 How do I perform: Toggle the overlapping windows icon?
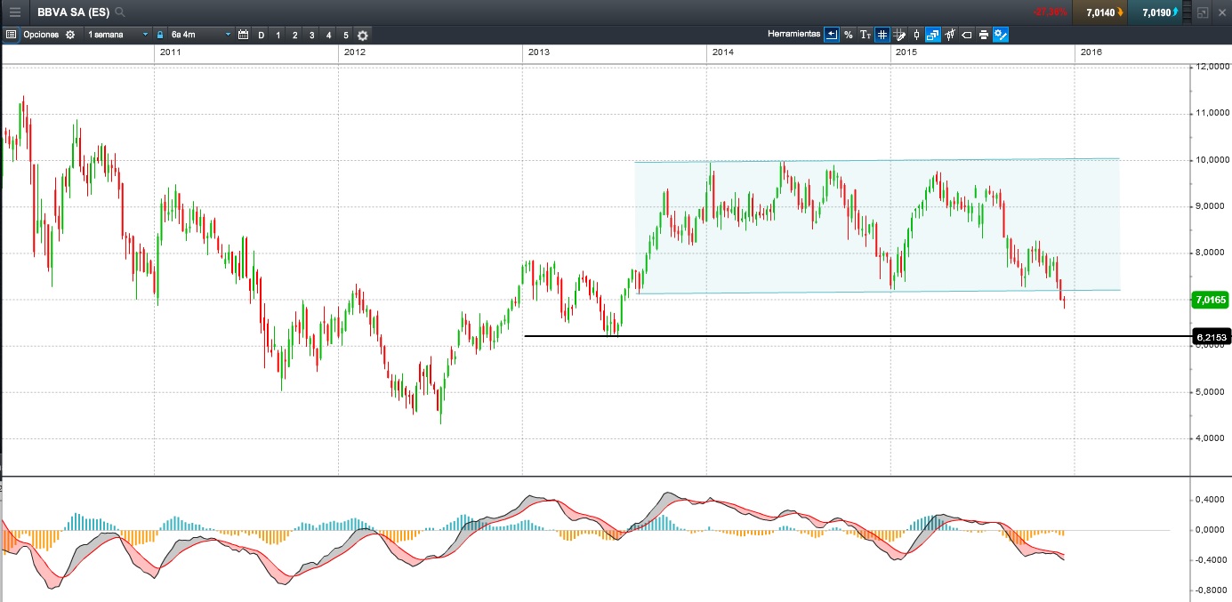click(932, 35)
